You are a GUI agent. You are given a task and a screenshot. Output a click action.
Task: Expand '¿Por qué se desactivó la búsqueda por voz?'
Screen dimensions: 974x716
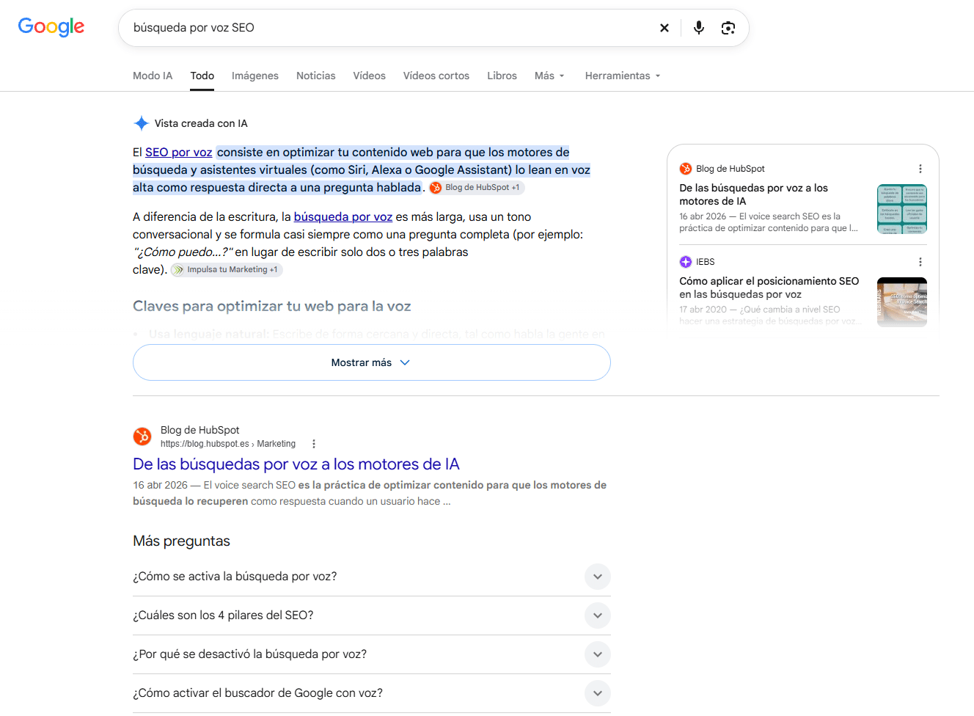pyautogui.click(x=372, y=654)
